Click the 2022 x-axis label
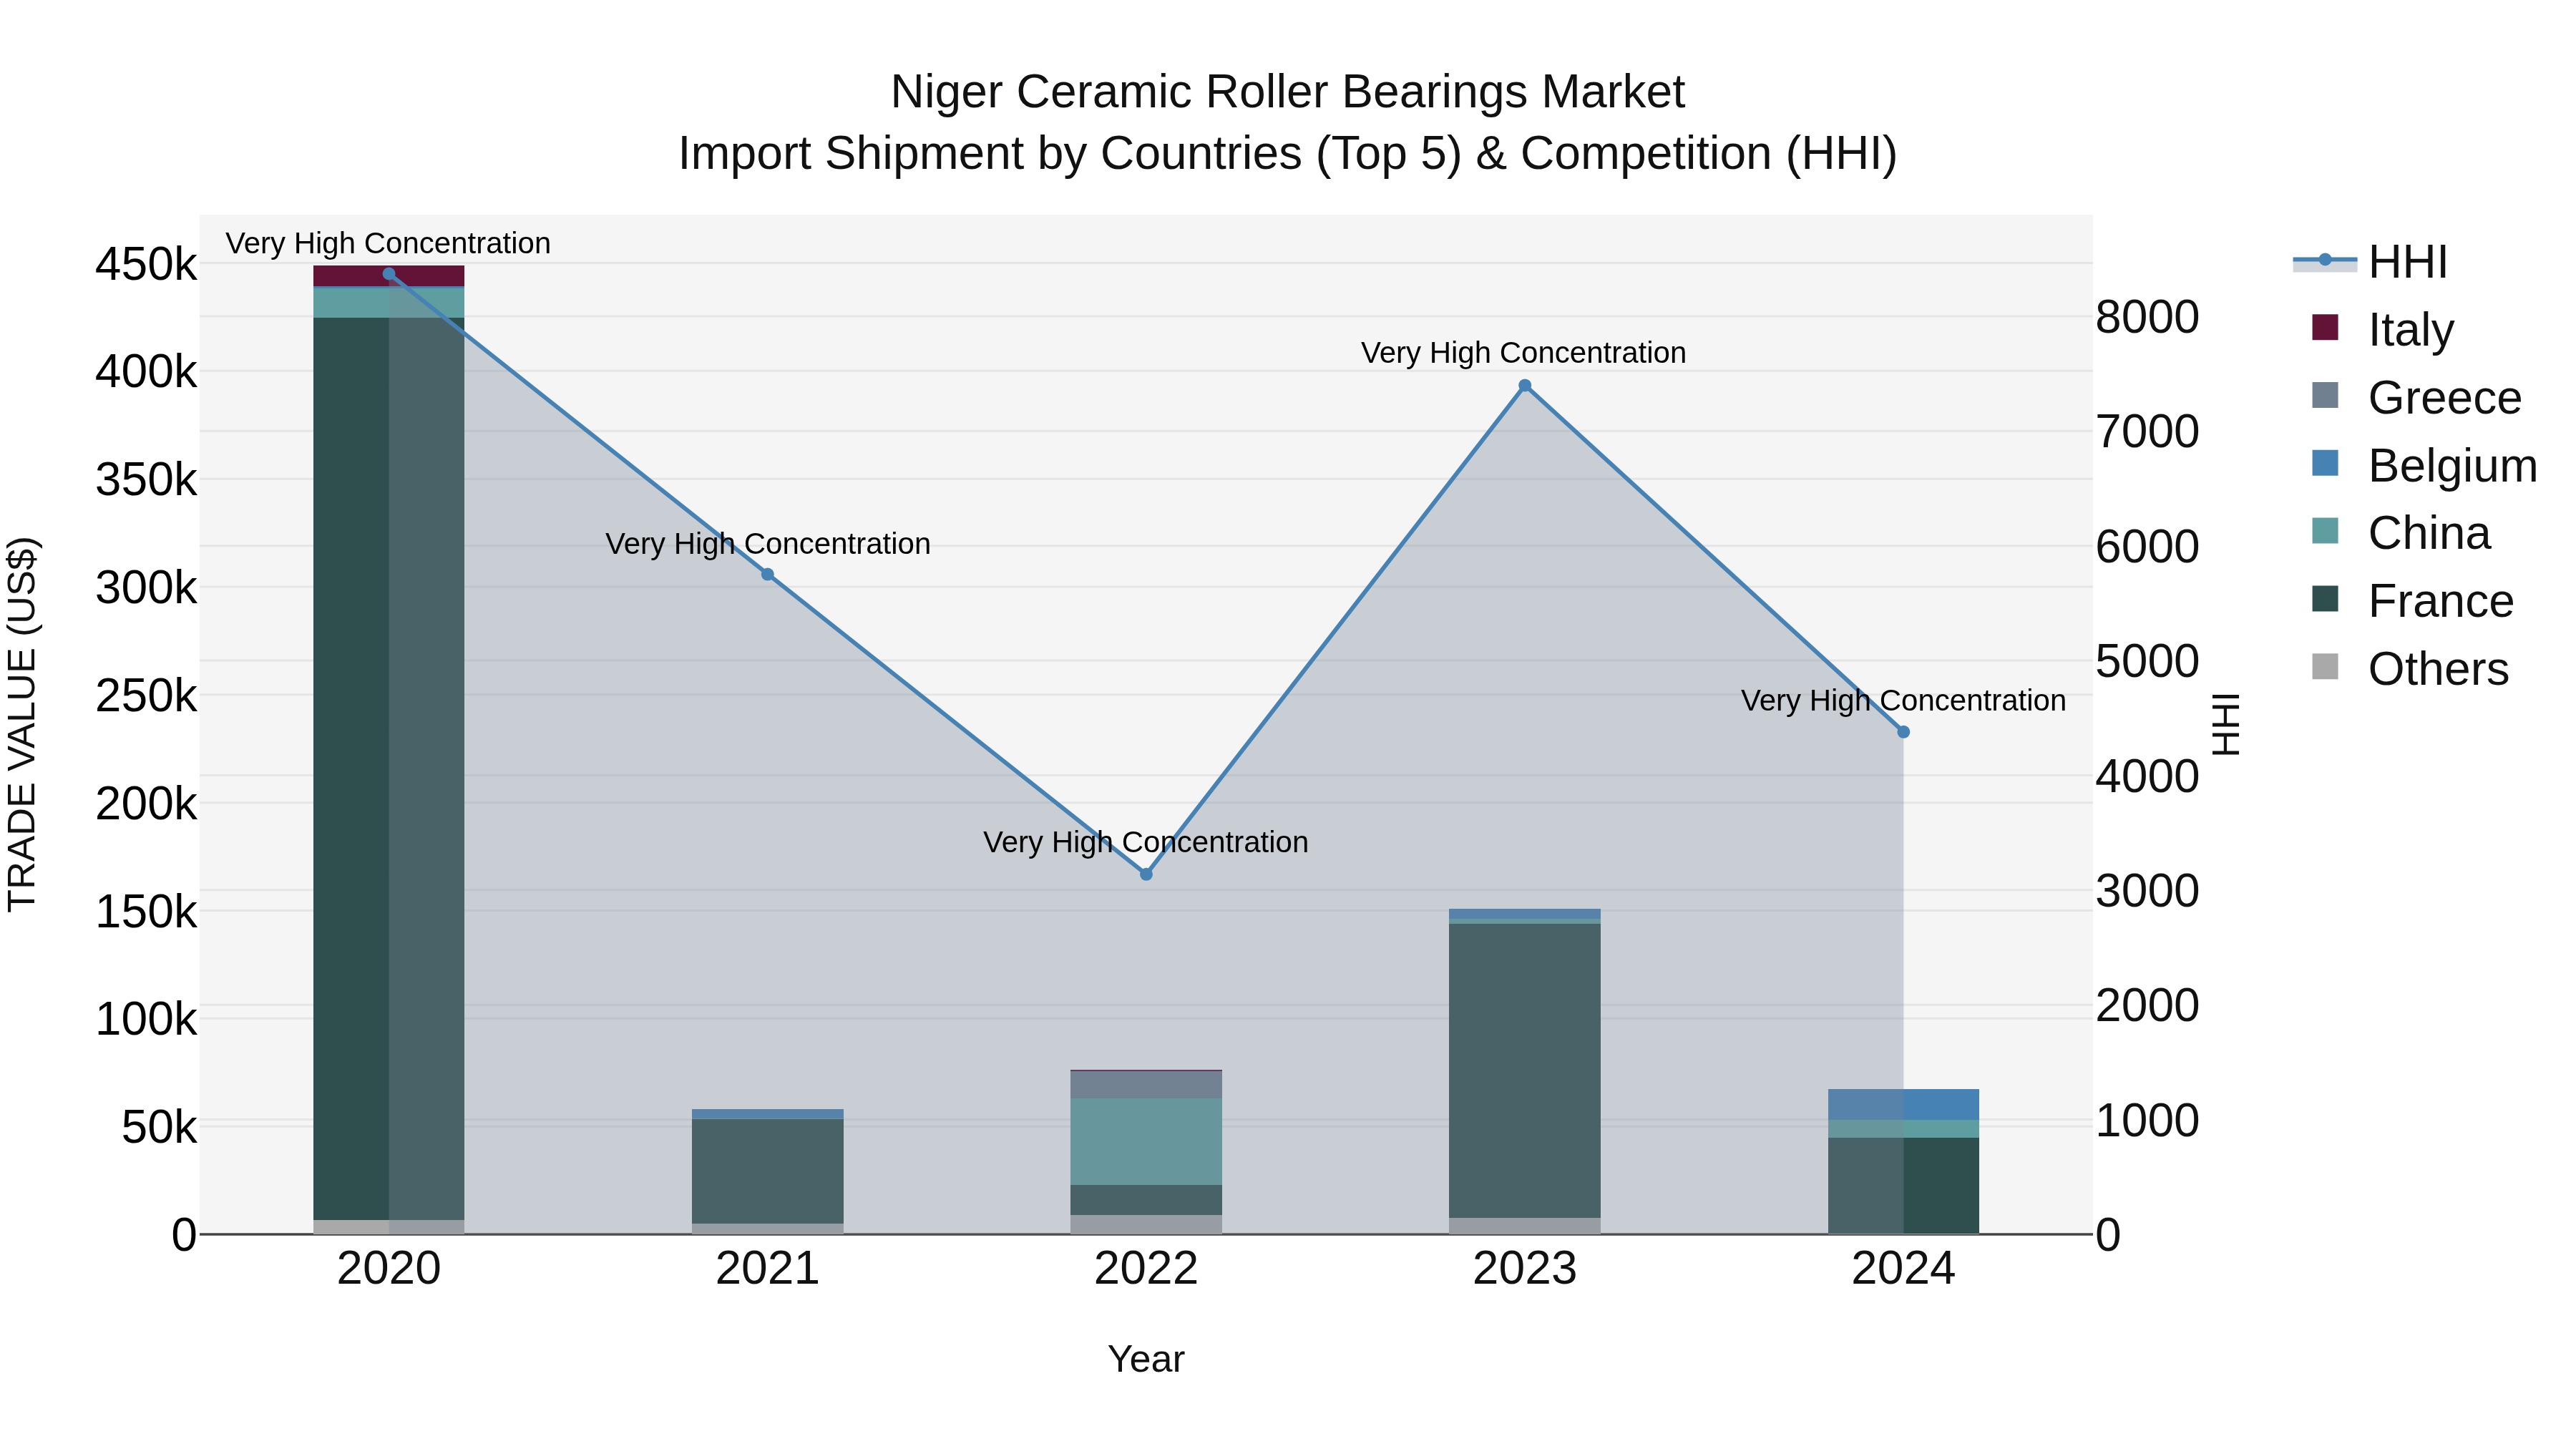This screenshot has width=2576, height=1449. (1146, 1269)
